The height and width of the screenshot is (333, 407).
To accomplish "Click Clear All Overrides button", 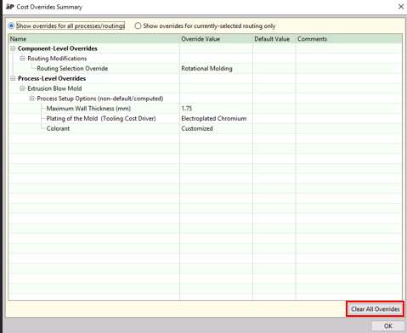I will (x=376, y=309).
